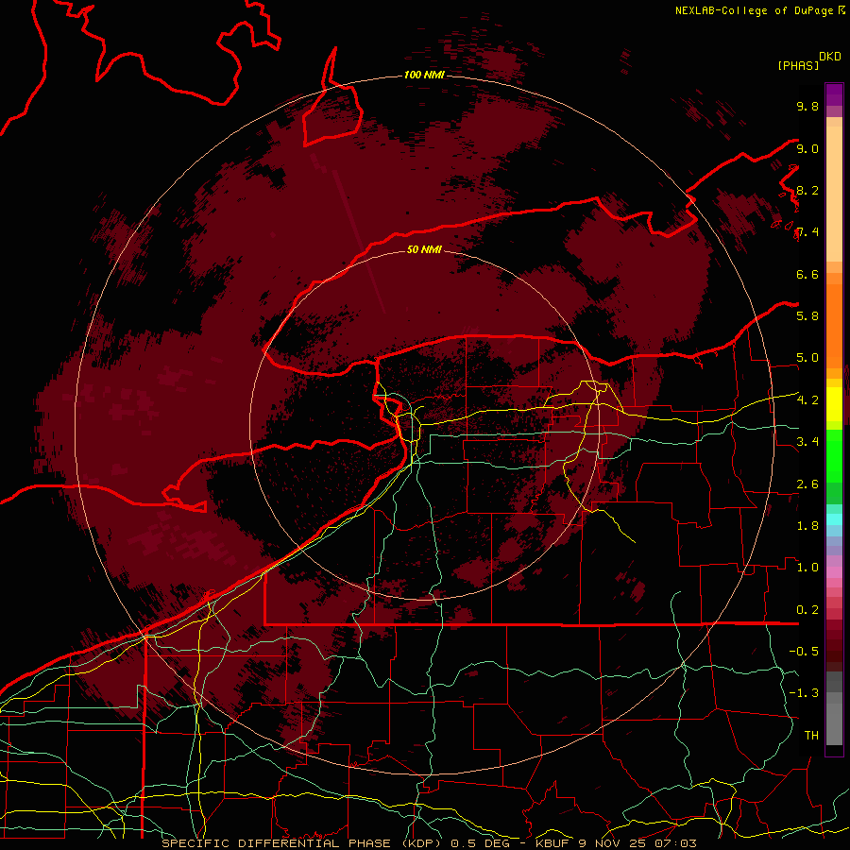Click the 4.2 color scale value
The height and width of the screenshot is (850, 850).
point(807,400)
